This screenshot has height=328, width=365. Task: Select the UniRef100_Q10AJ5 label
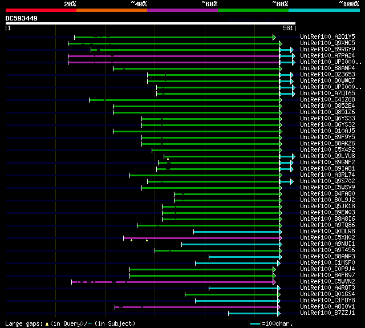tap(327, 131)
